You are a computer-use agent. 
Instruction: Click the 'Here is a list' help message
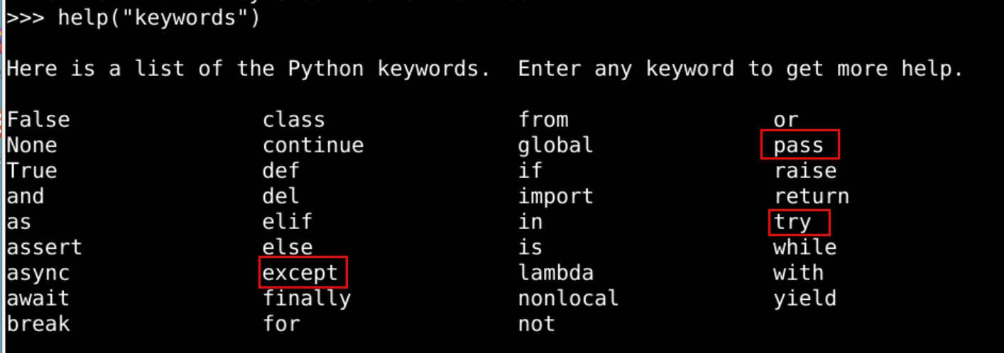click(x=485, y=69)
